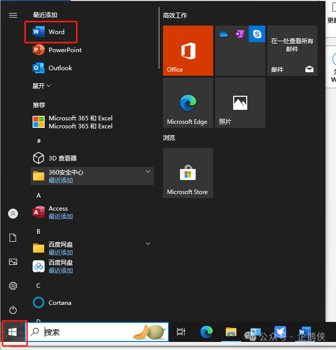Open Task View on the taskbar

pyautogui.click(x=181, y=332)
